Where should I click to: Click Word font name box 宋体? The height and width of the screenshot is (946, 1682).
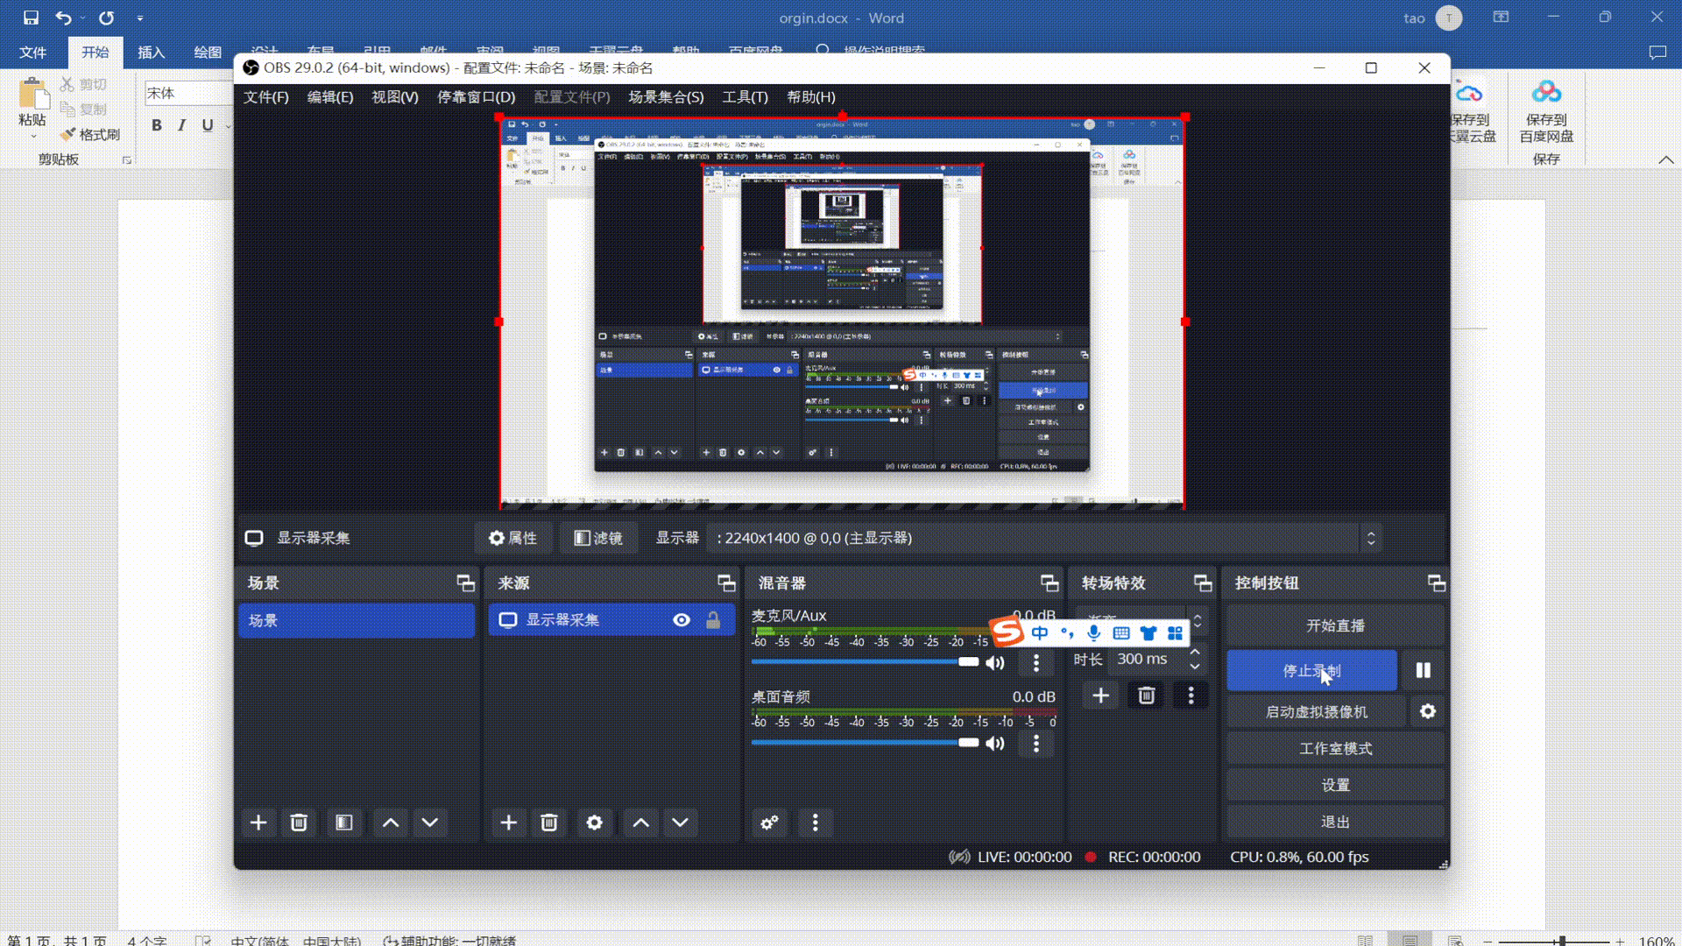[187, 93]
